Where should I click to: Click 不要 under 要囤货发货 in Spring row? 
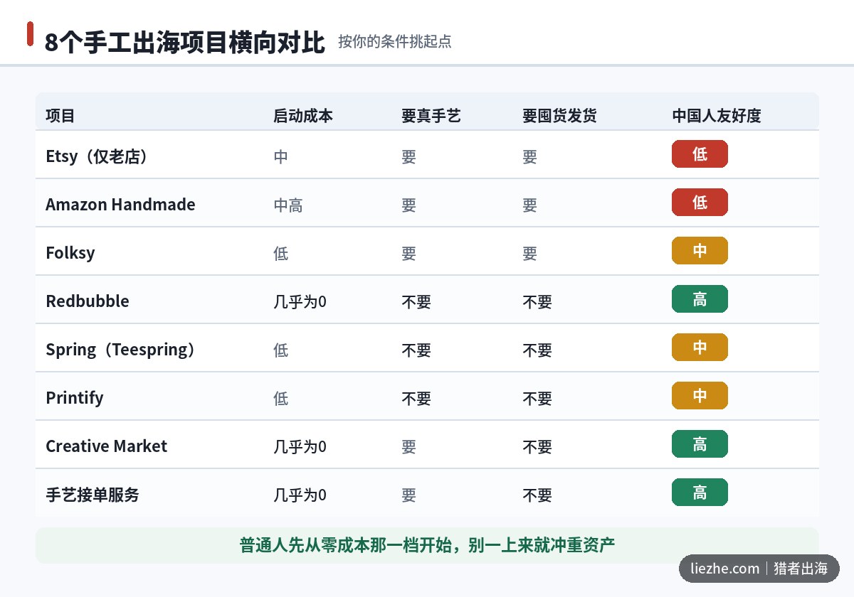537,350
